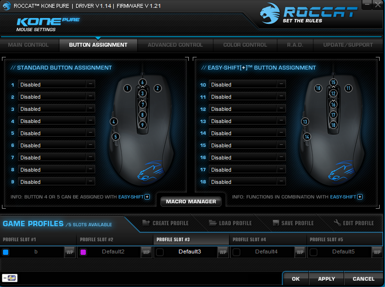
Task: Switch to the Main Control tab
Action: click(x=28, y=45)
